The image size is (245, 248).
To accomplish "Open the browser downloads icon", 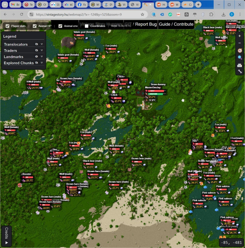I will coord(224,15).
